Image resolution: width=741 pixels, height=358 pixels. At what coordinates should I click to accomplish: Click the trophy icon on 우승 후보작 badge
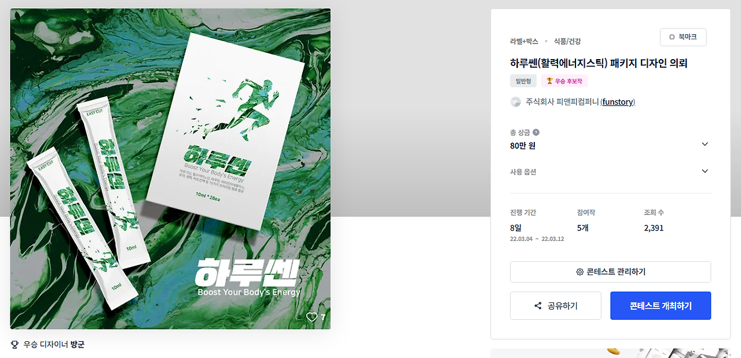coord(550,81)
